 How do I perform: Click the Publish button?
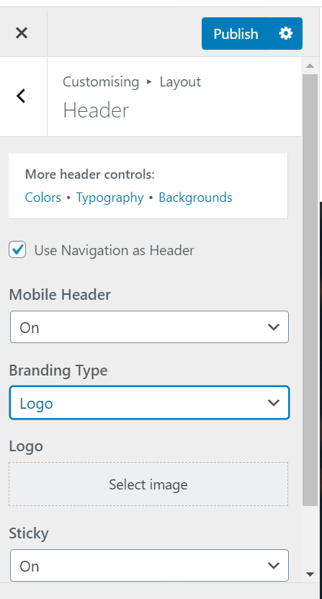(x=236, y=34)
